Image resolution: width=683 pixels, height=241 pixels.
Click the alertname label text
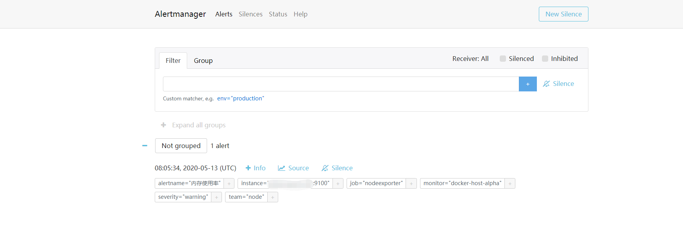pos(190,183)
